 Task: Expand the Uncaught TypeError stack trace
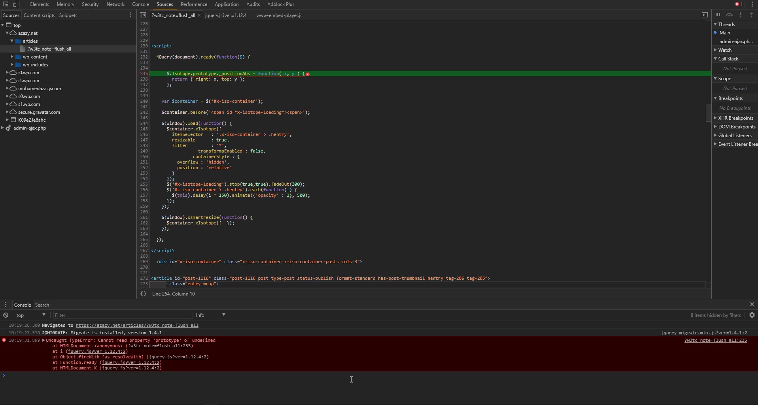pyautogui.click(x=43, y=340)
